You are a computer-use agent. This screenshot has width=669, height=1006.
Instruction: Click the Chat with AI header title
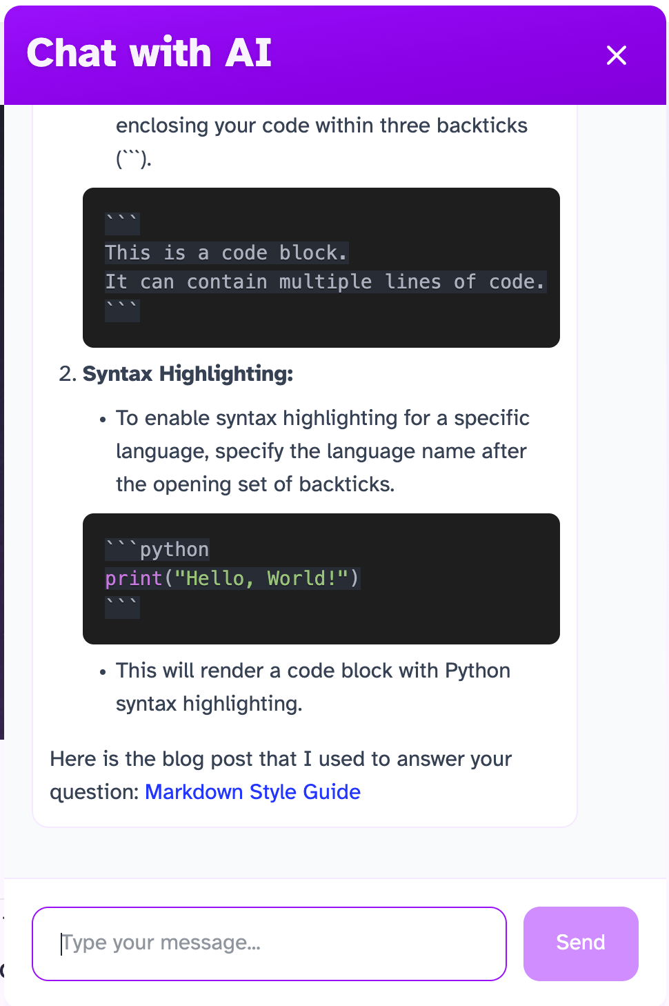click(x=149, y=52)
